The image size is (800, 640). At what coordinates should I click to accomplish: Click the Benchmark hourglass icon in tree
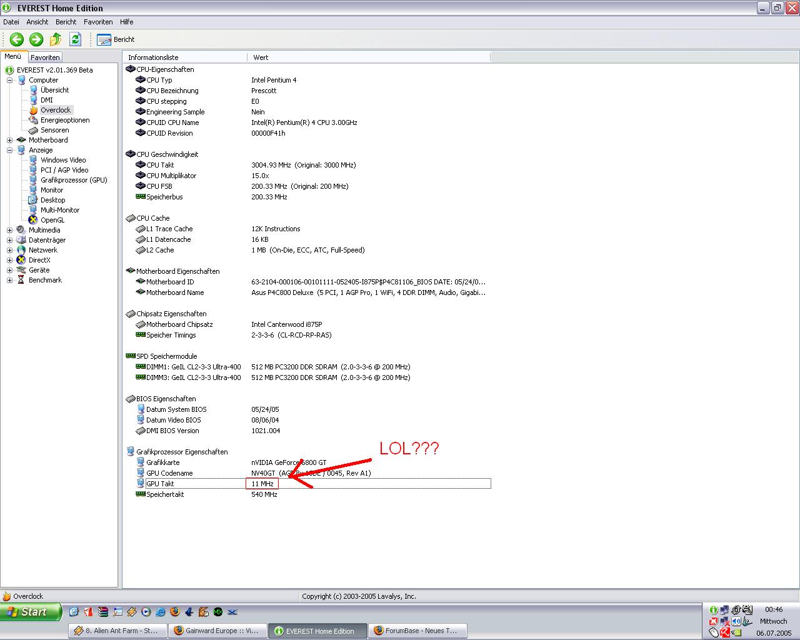[x=21, y=280]
